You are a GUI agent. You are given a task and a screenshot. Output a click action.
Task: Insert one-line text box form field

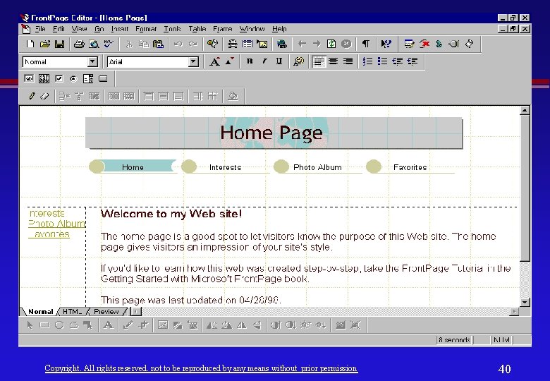point(29,78)
